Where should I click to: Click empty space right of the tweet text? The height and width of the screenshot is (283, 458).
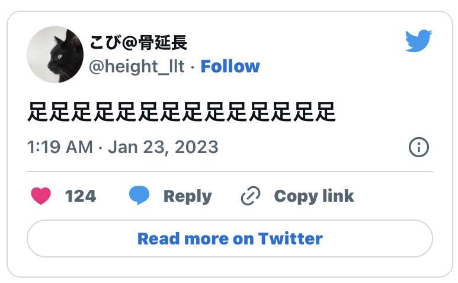click(x=385, y=112)
